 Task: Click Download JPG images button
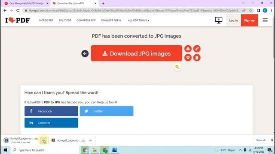point(137,53)
